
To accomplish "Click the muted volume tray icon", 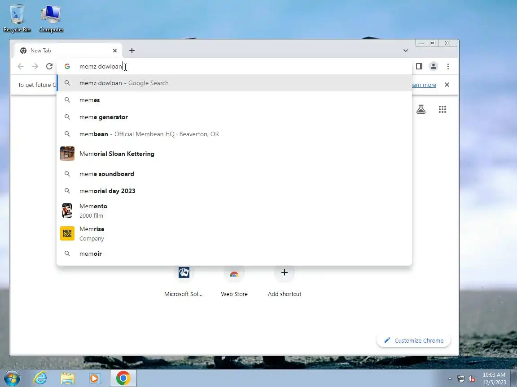I will pyautogui.click(x=472, y=379).
